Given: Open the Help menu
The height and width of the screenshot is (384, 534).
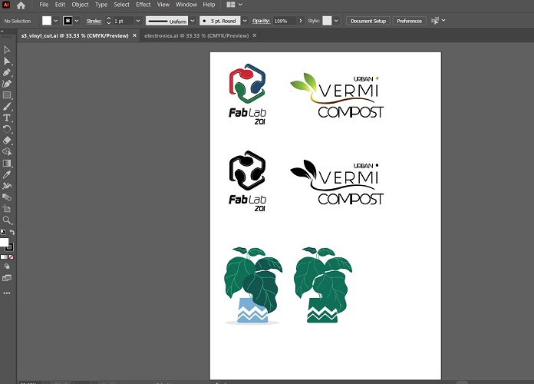Looking at the screenshot, I should tap(209, 5).
